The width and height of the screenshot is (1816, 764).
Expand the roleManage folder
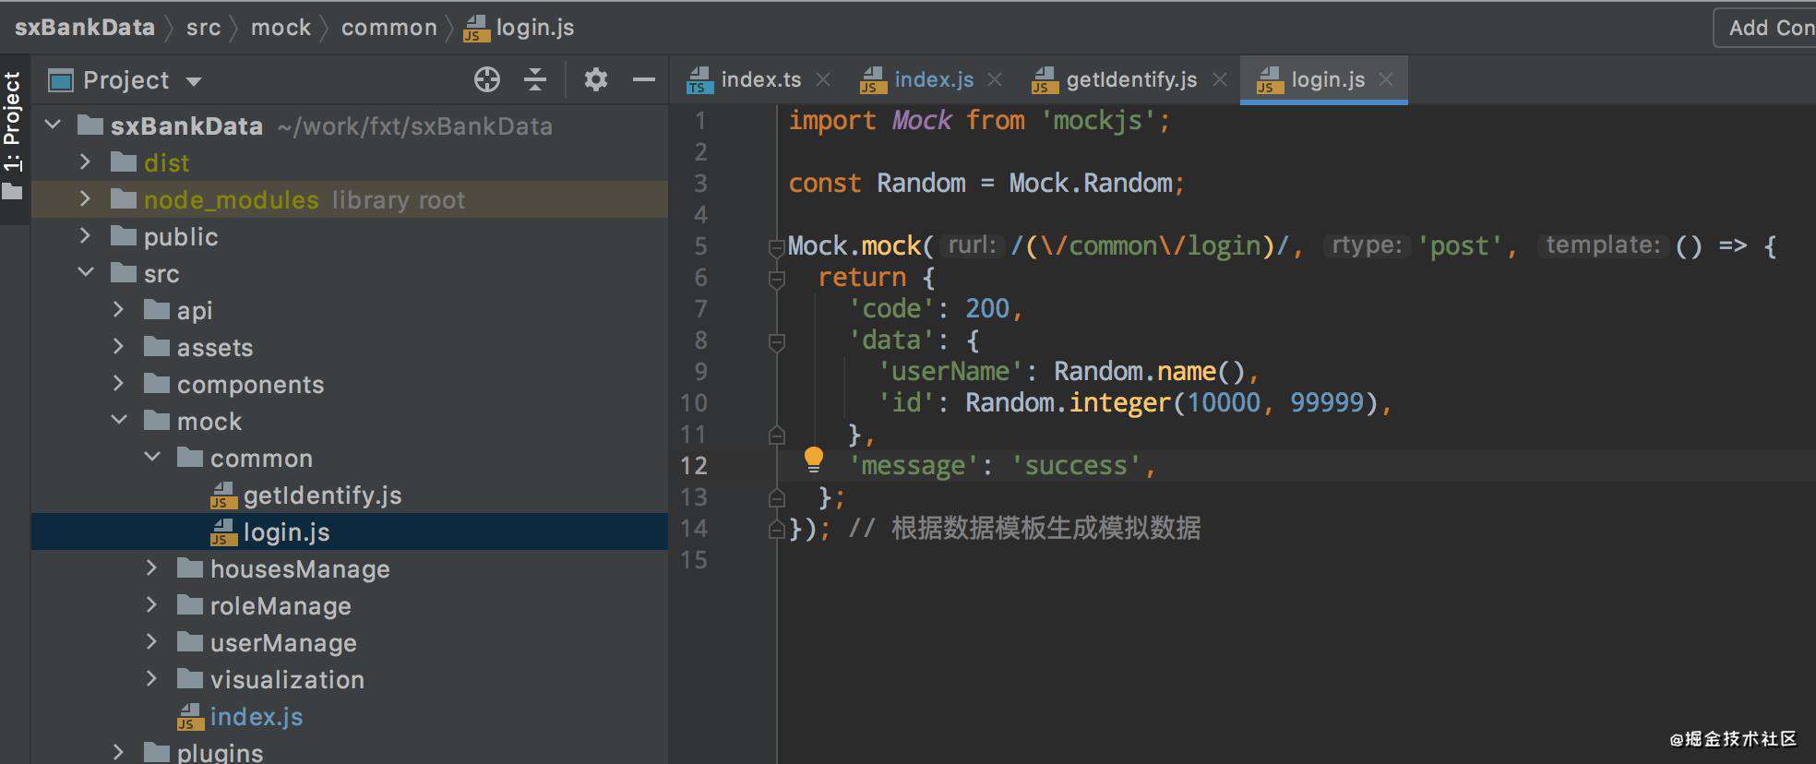coord(151,605)
